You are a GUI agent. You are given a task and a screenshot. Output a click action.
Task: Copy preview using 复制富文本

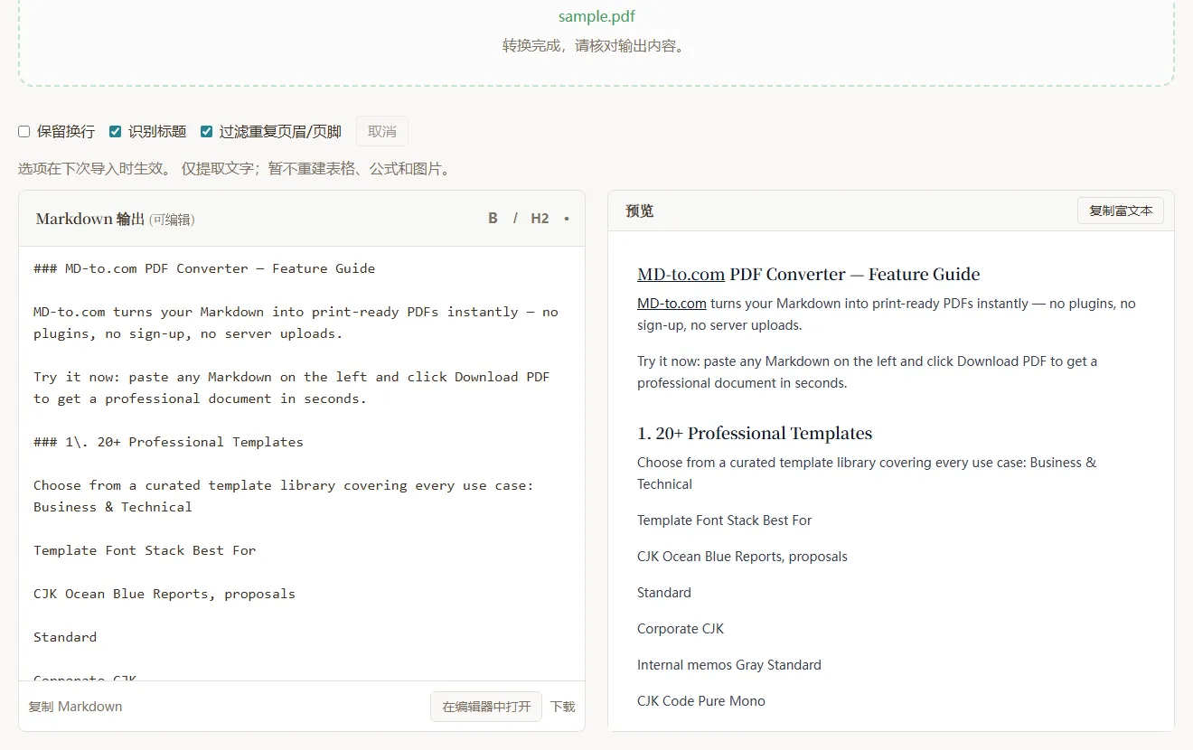(1121, 211)
